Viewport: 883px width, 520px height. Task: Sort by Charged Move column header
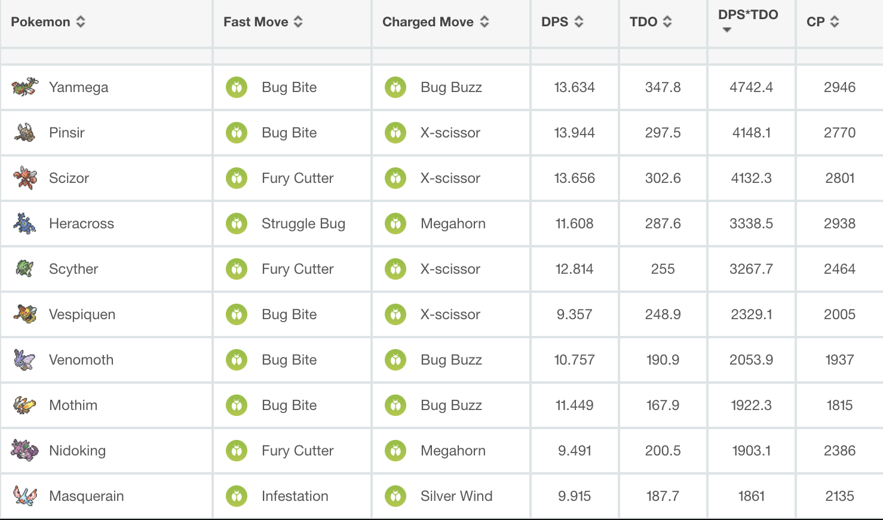coord(436,22)
